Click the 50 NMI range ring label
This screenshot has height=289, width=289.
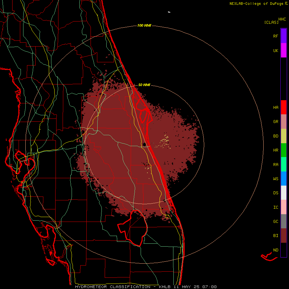144,85
